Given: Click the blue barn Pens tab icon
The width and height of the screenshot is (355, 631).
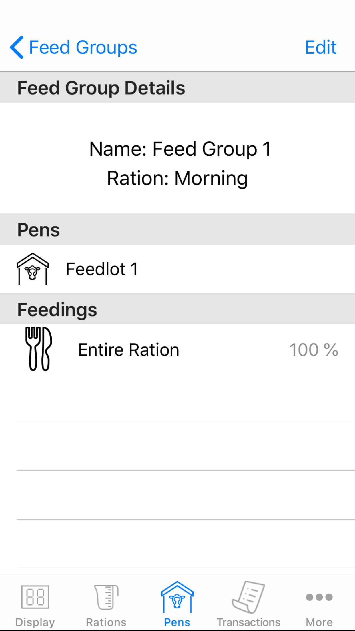Looking at the screenshot, I should [x=177, y=597].
